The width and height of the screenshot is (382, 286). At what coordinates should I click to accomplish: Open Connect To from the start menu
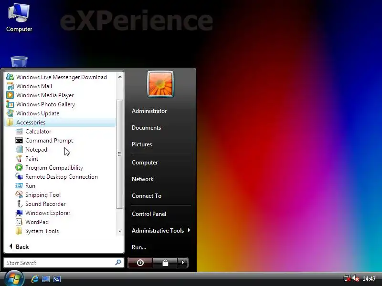coord(147,196)
